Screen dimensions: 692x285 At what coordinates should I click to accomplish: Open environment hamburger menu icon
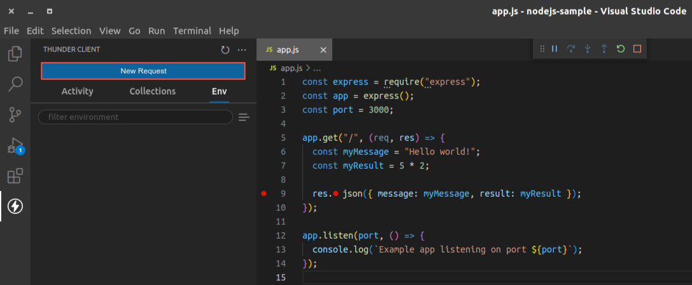coord(244,117)
